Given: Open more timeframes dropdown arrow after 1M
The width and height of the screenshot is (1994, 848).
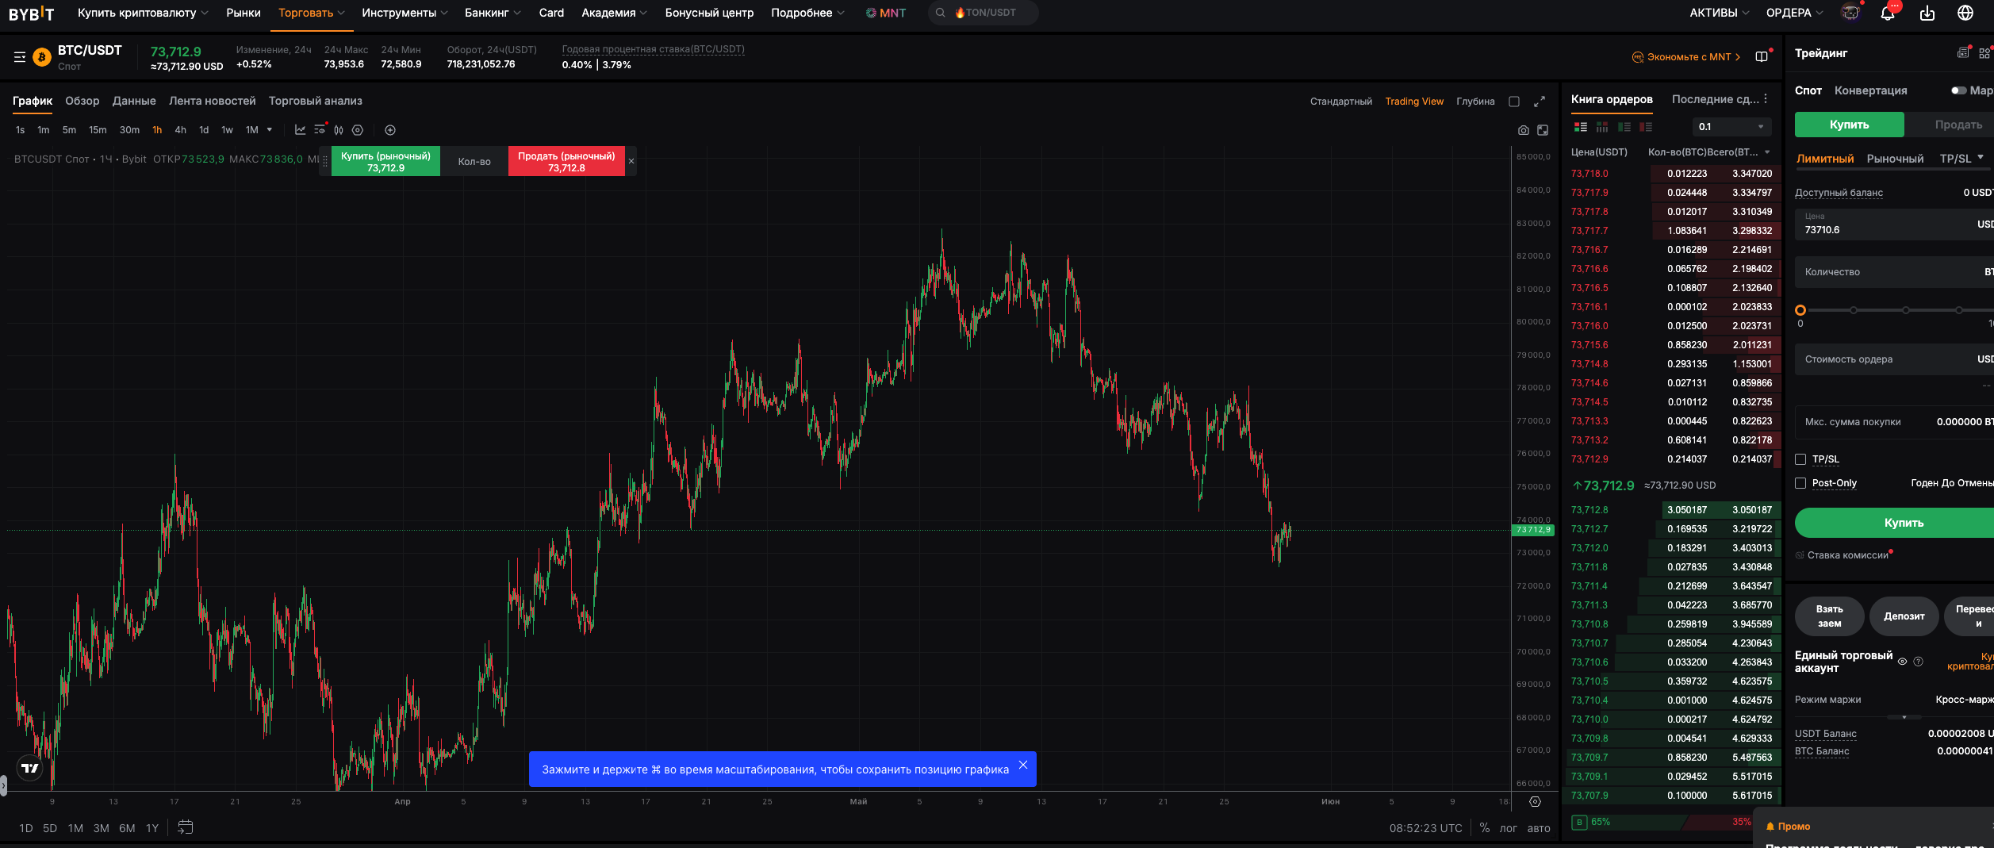Looking at the screenshot, I should 270,130.
